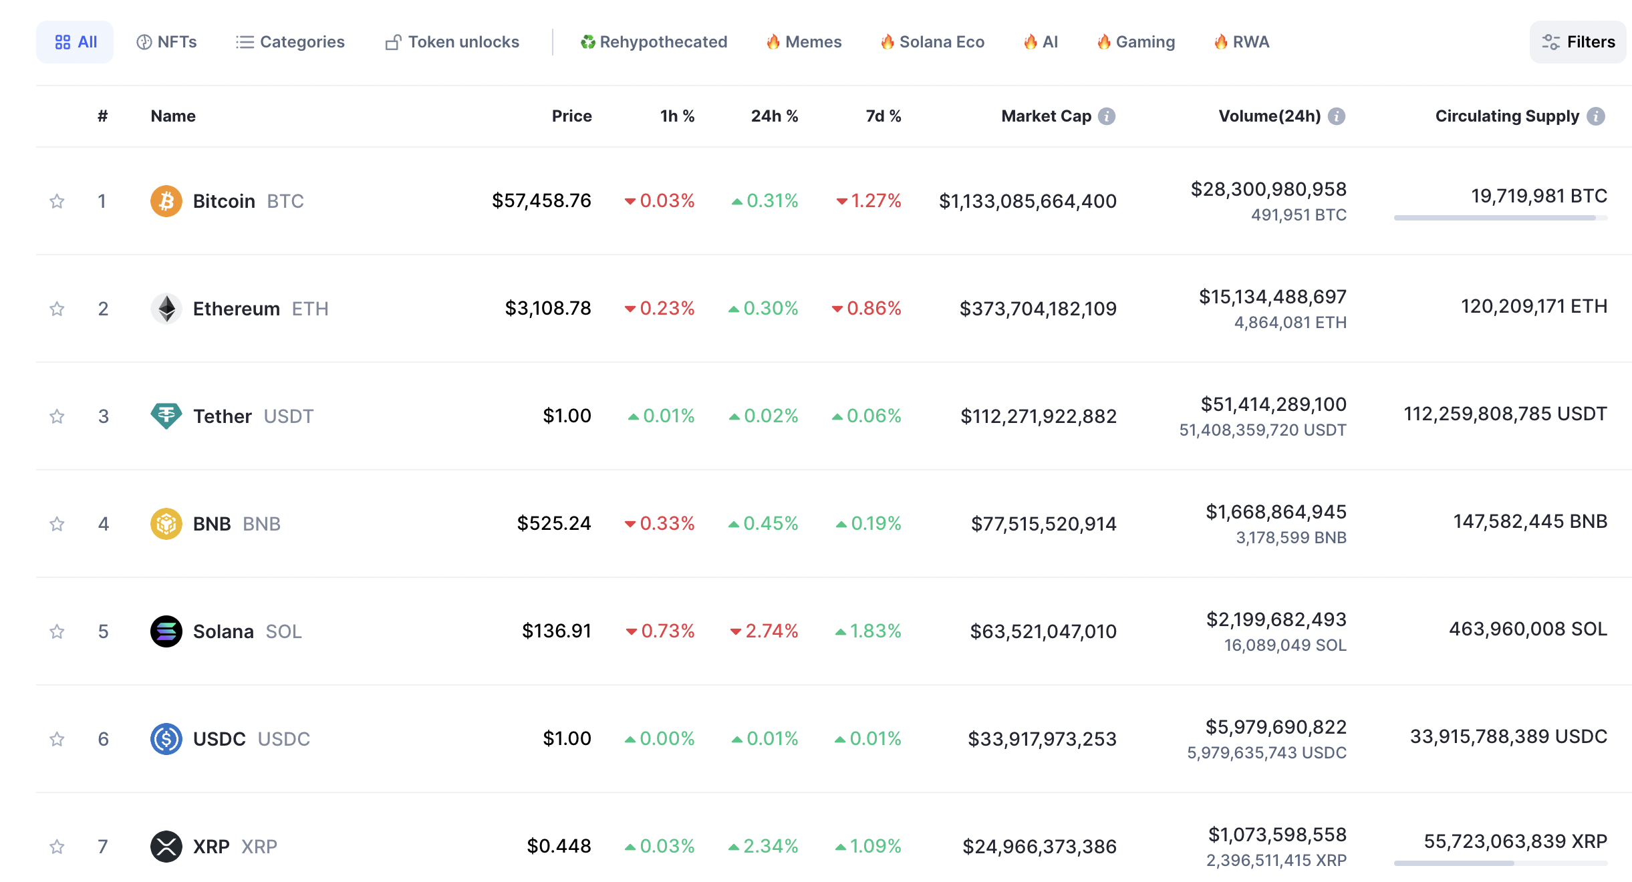Click the Market Cap info icon
This screenshot has height=882, width=1632.
pyautogui.click(x=1107, y=116)
